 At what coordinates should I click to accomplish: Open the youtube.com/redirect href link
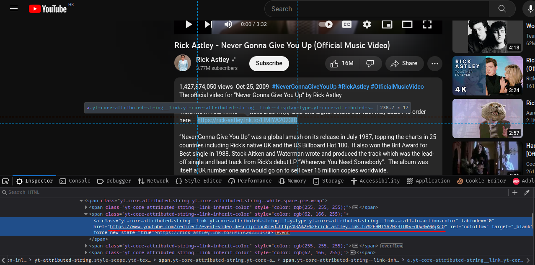click(x=277, y=226)
